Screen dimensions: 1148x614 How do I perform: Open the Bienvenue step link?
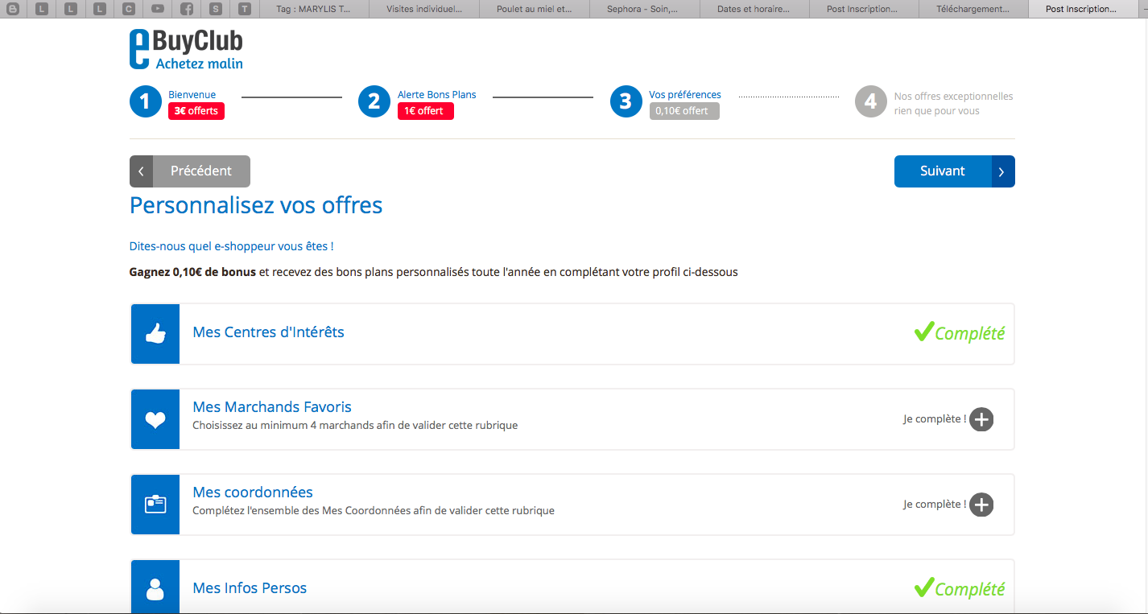tap(192, 94)
